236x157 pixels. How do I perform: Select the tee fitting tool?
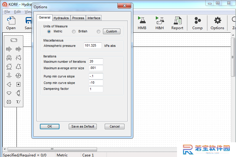pyautogui.click(x=9, y=93)
